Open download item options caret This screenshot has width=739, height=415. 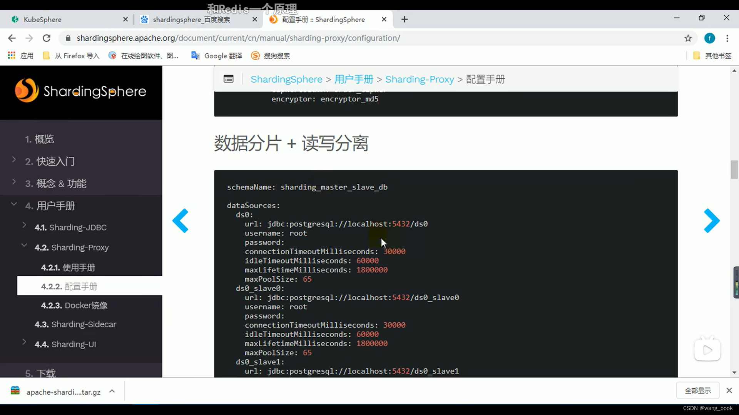[112, 391]
